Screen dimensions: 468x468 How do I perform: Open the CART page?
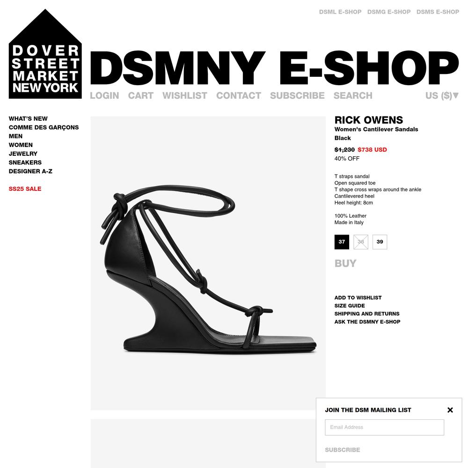point(140,95)
